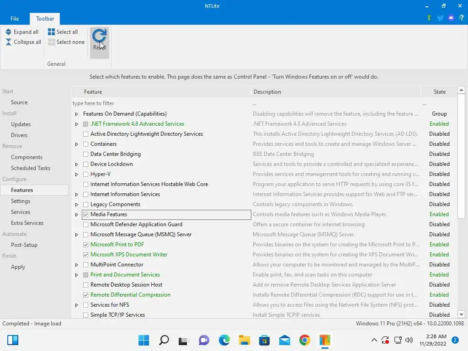
Task: Enable the Hyper-V checkbox
Action: point(85,174)
